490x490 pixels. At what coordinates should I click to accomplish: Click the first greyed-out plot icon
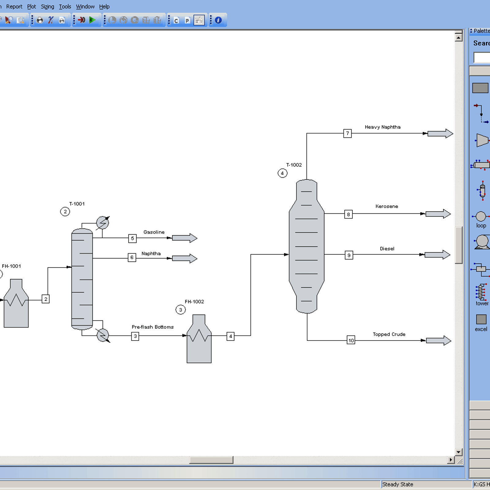click(x=112, y=20)
